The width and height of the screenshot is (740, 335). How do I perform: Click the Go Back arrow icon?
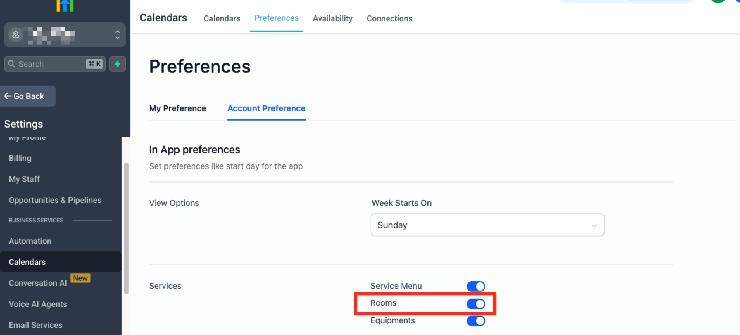8,96
